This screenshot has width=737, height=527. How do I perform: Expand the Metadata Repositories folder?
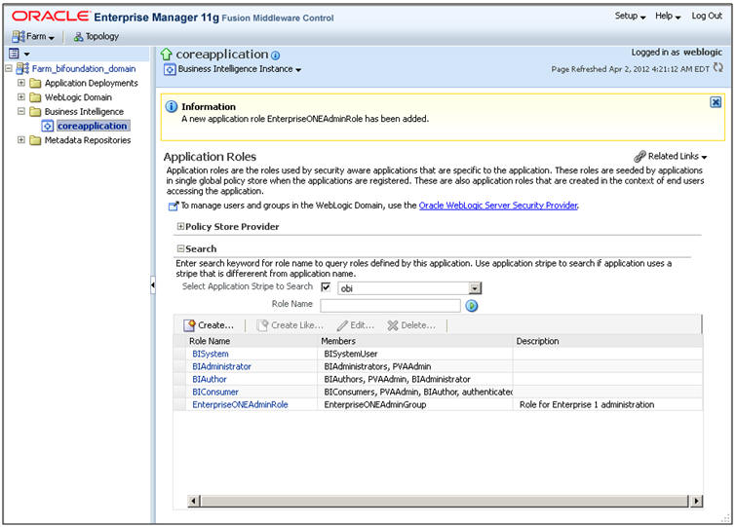[x=21, y=140]
